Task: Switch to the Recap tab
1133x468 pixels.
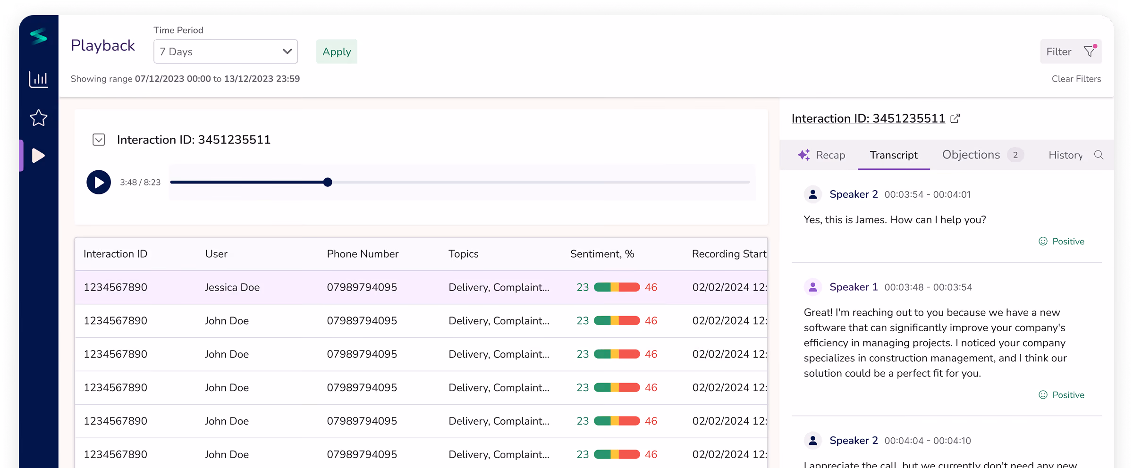Action: coord(821,155)
